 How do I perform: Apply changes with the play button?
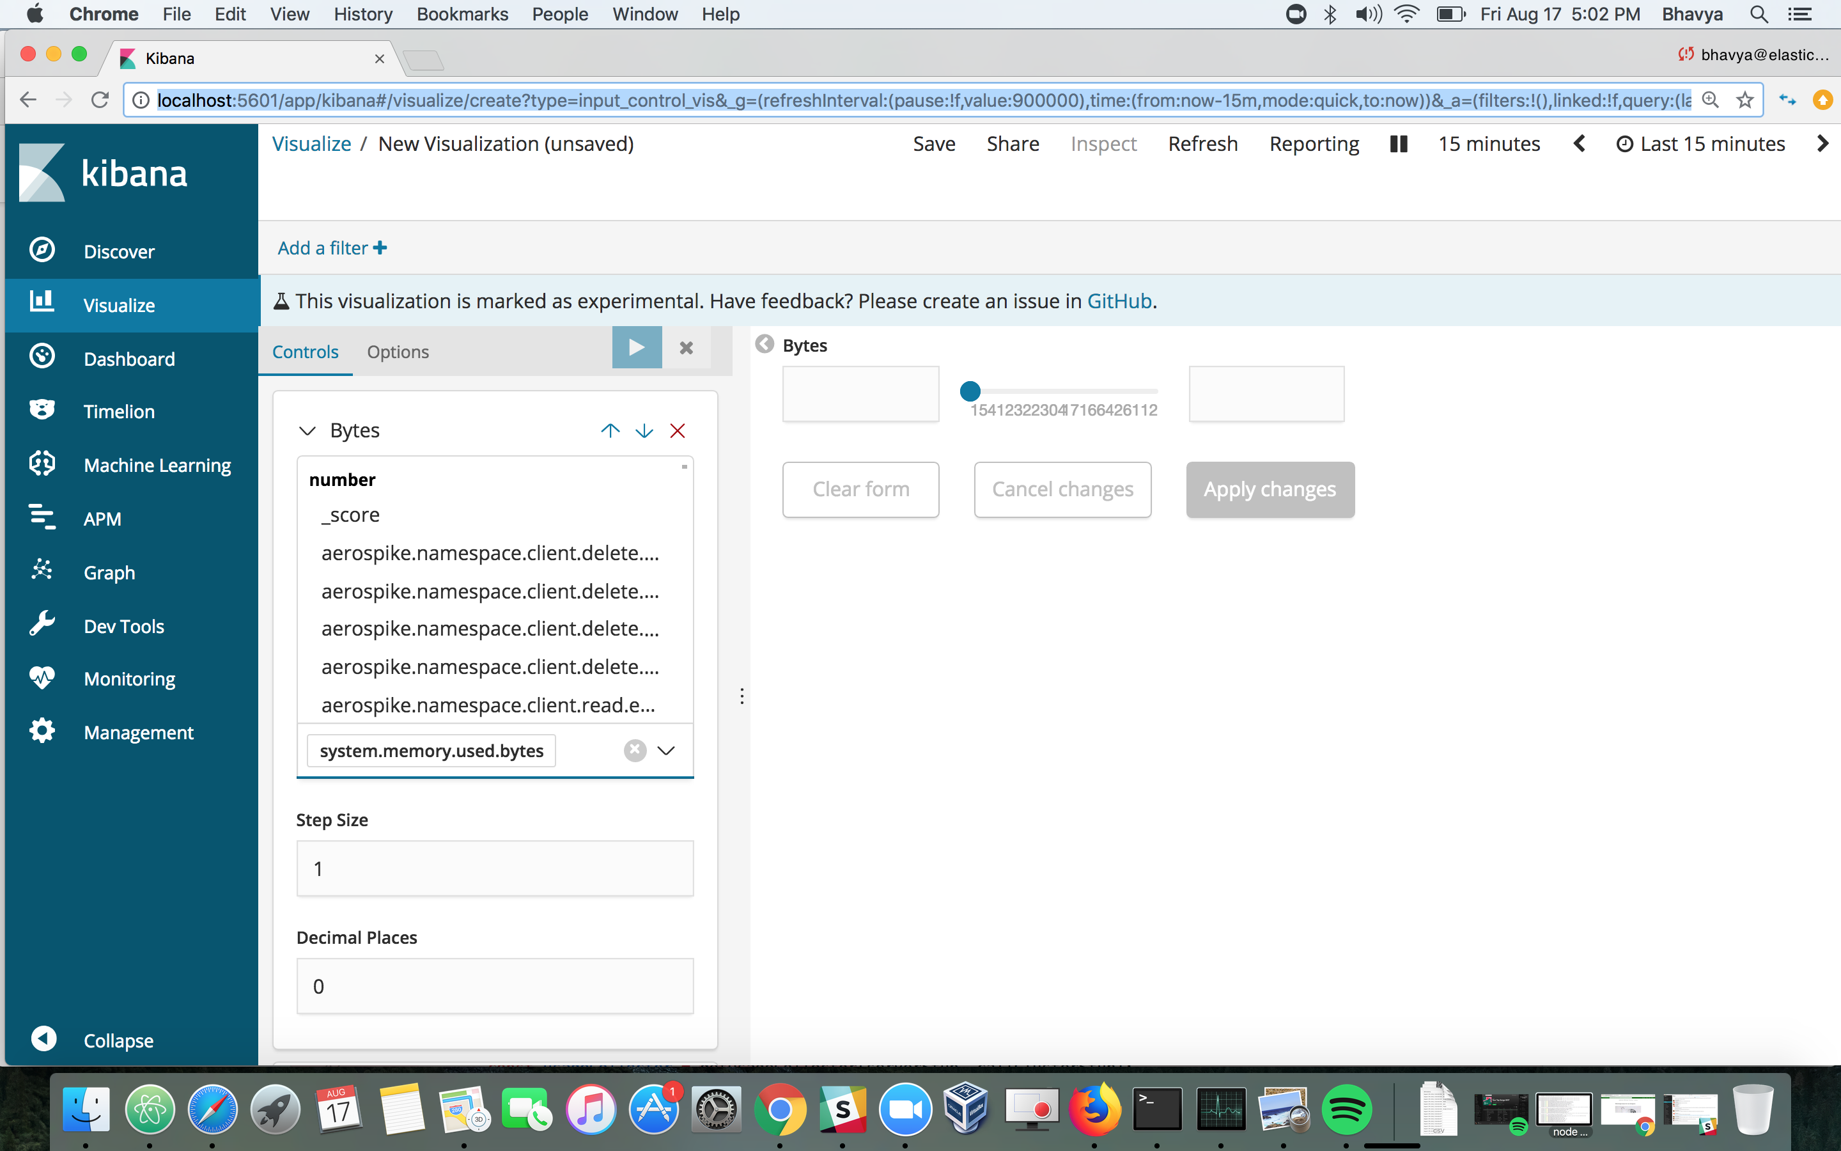[x=637, y=348]
